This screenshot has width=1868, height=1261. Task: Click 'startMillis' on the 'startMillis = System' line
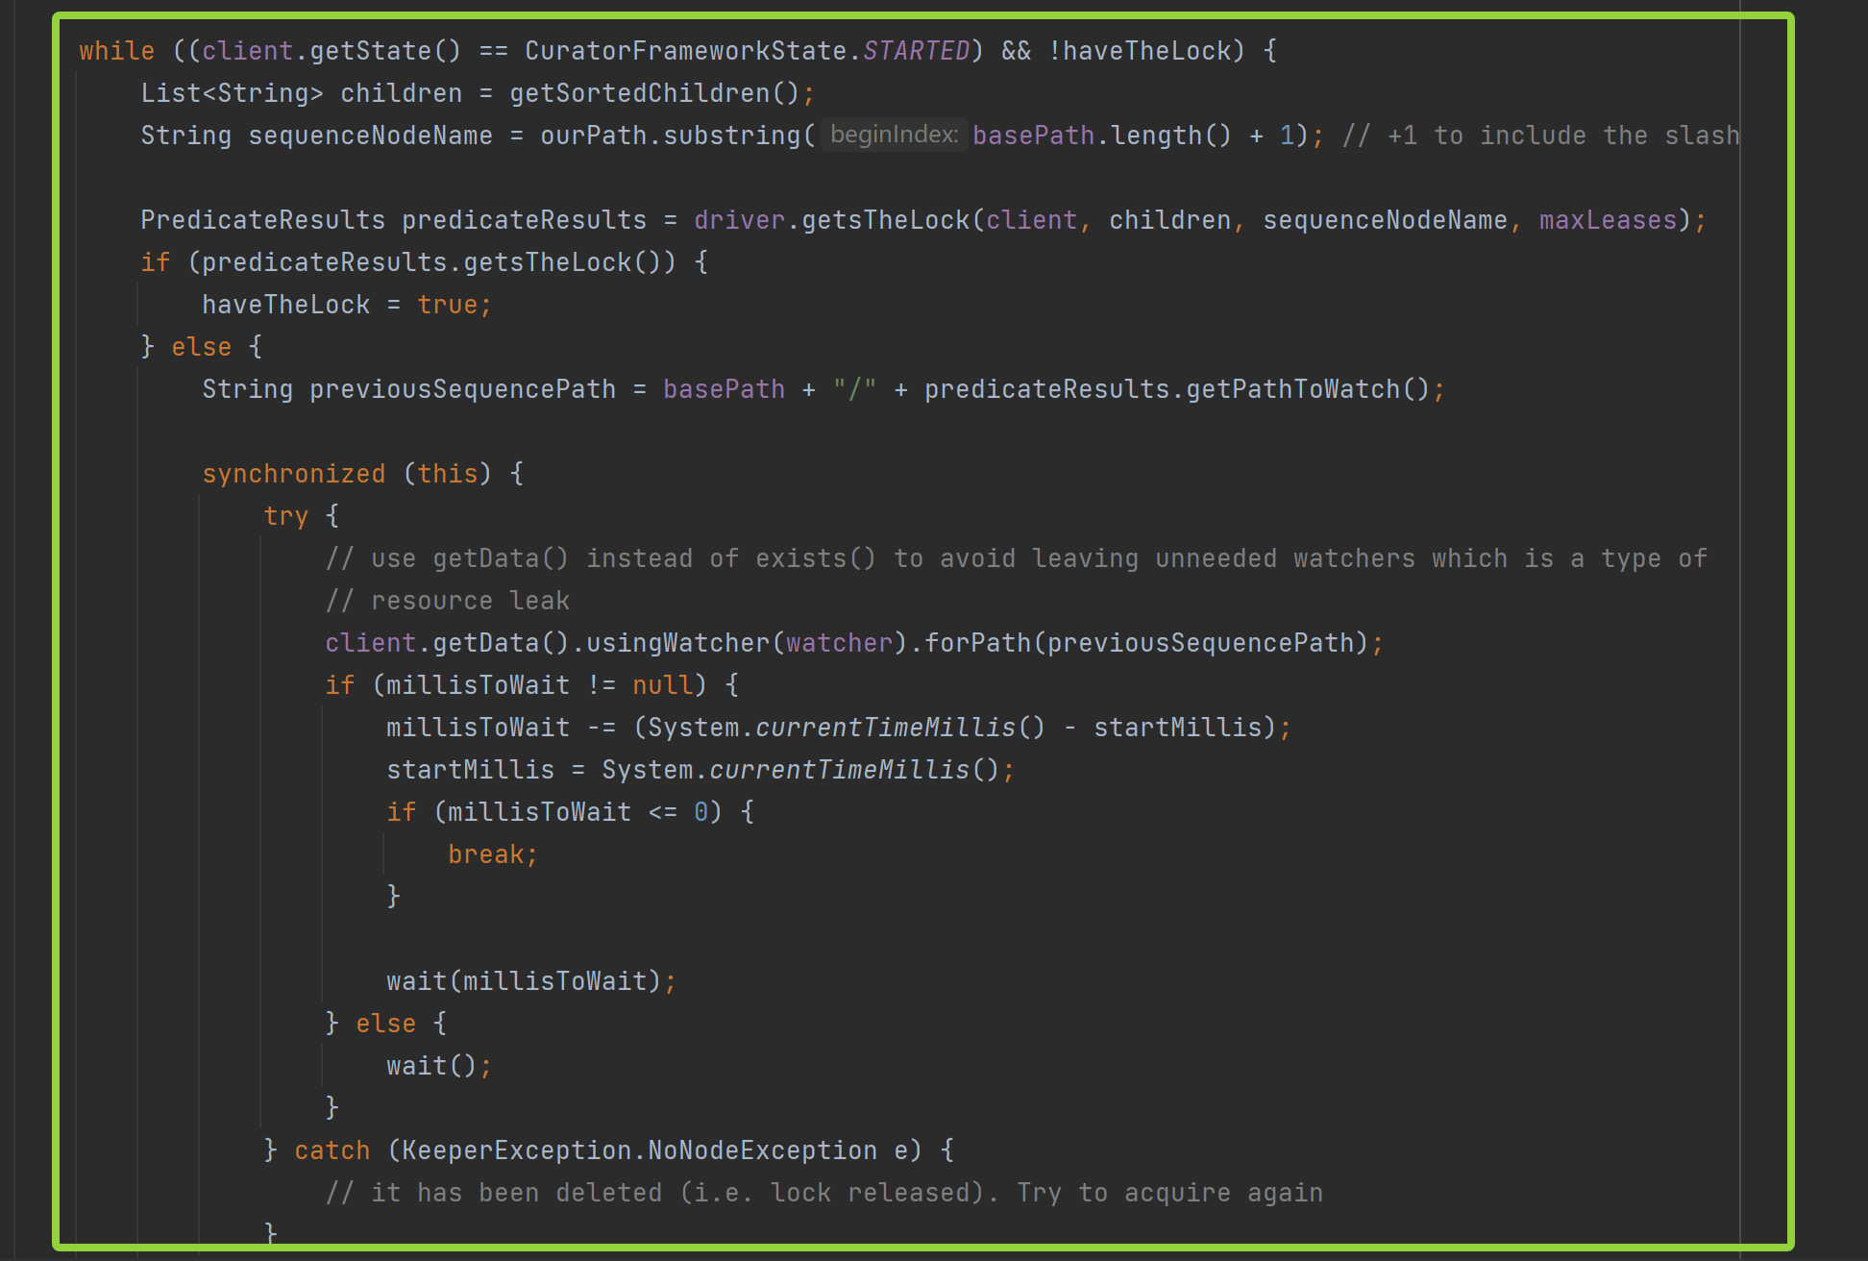point(470,770)
